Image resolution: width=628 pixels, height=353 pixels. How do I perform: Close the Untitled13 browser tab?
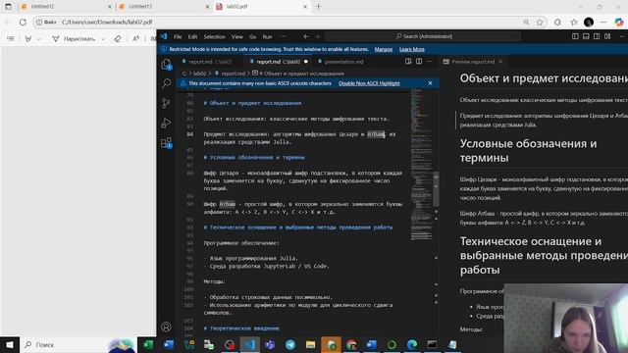[207, 7]
